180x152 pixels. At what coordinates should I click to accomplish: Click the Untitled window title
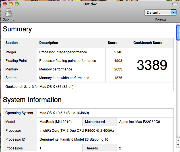90,4
